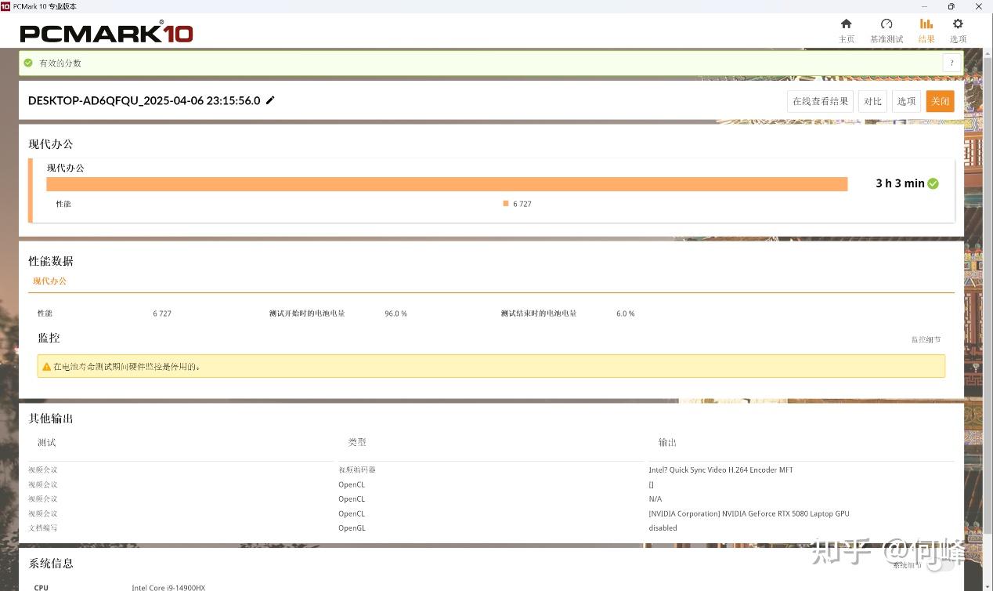Image resolution: width=993 pixels, height=591 pixels.
Task: Click the pencil icon to rename the result
Action: click(269, 100)
